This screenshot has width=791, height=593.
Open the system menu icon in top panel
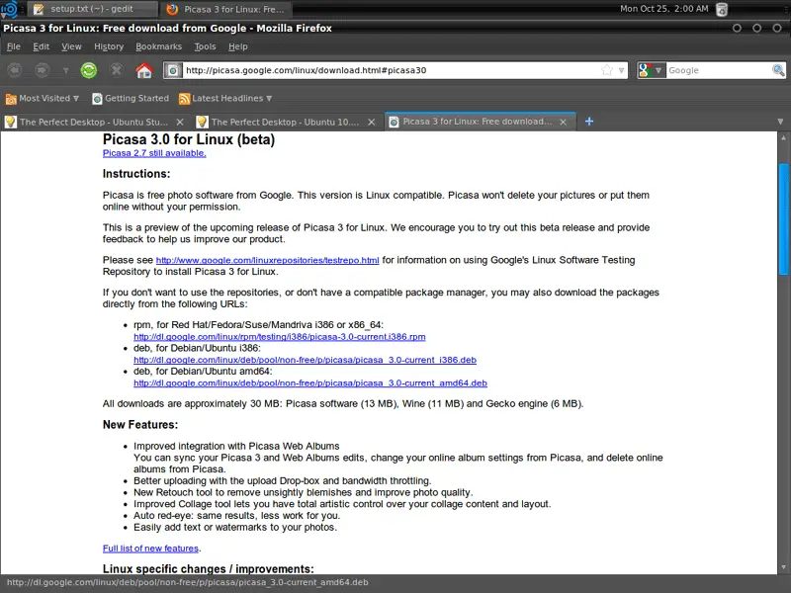coord(9,9)
